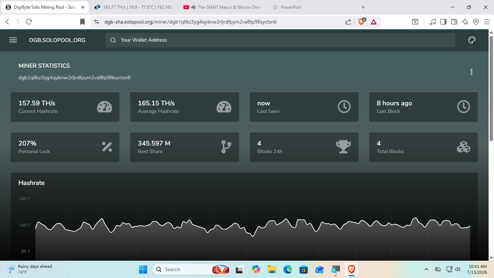Open Copilot from the taskbar
Image resolution: width=494 pixels, height=278 pixels.
coord(256,269)
